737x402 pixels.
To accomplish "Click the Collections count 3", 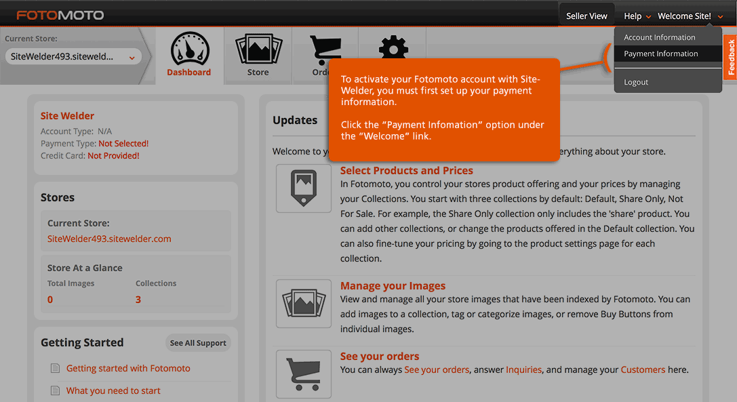I will [138, 300].
